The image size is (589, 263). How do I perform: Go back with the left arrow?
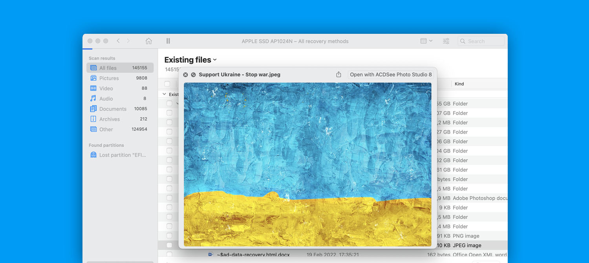(x=118, y=41)
